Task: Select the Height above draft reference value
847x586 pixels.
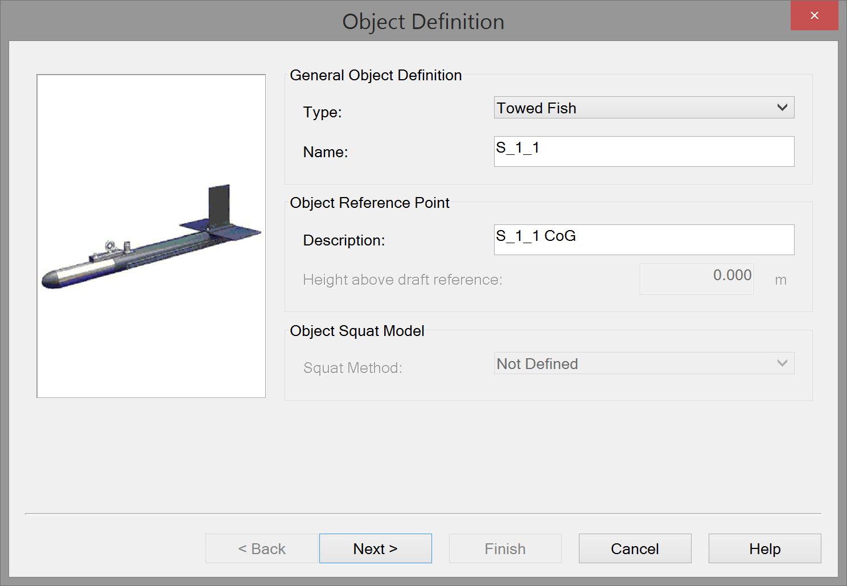Action: click(x=696, y=279)
